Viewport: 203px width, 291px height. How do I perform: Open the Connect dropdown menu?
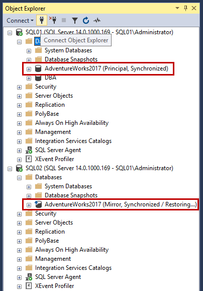pos(20,21)
